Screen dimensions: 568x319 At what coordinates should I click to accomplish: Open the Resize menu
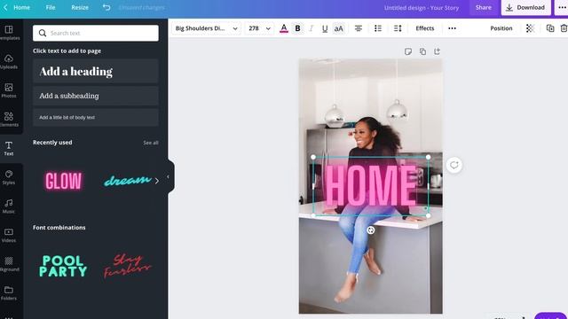point(80,7)
